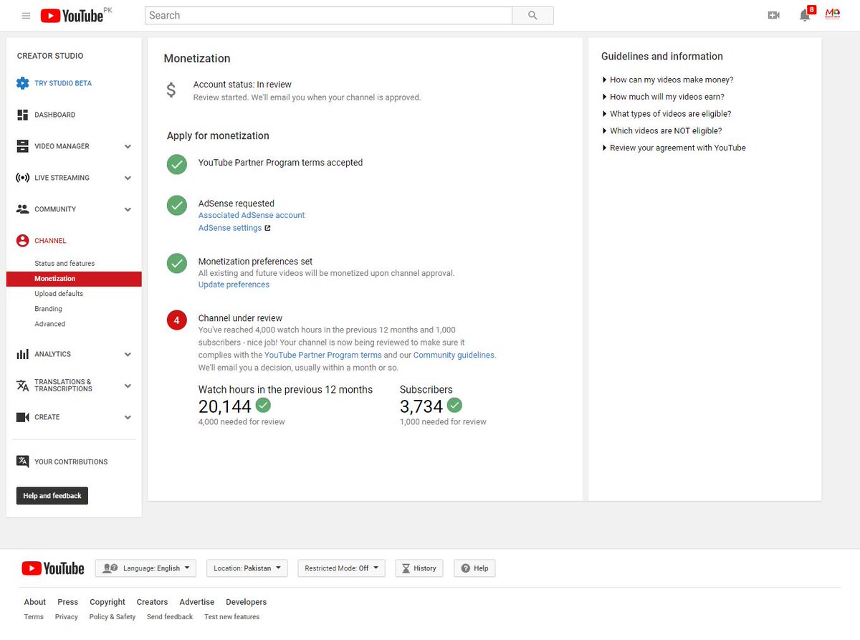Click the Associated AdSense account link
The height and width of the screenshot is (640, 860).
coord(252,215)
